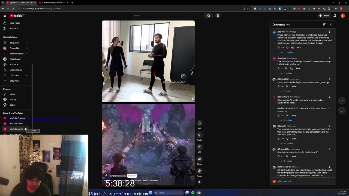The height and width of the screenshot is (196, 349).
Task: Reply to @cedt3468's comment
Action: coord(298,68)
